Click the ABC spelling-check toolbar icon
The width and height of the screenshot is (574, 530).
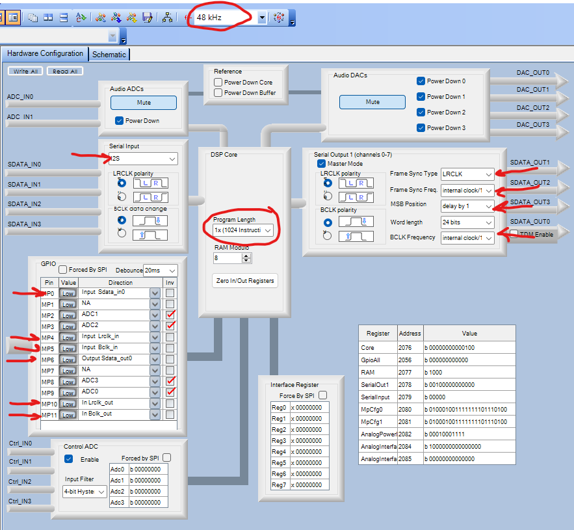tap(81, 17)
